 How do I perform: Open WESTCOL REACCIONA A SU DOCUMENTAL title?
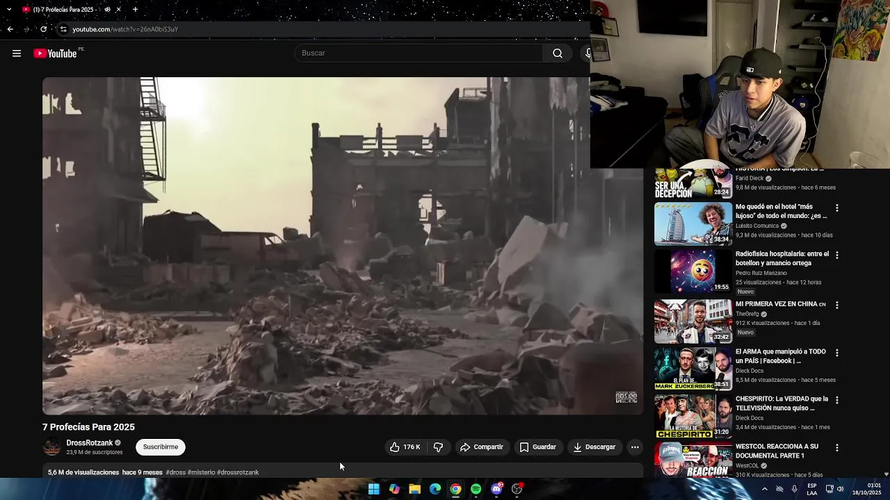[777, 451]
